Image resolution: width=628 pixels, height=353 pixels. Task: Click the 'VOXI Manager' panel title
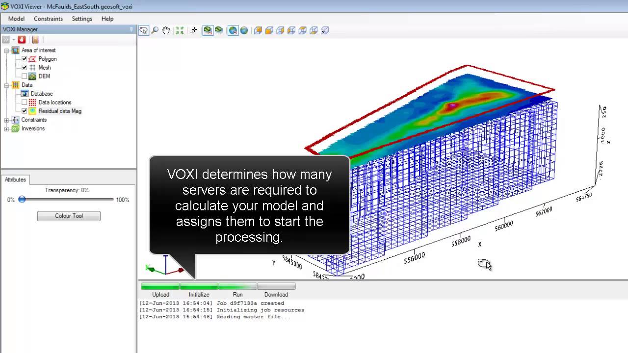coord(20,29)
